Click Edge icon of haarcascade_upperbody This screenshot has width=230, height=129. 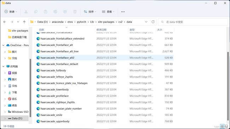pyautogui.click(x=38, y=121)
